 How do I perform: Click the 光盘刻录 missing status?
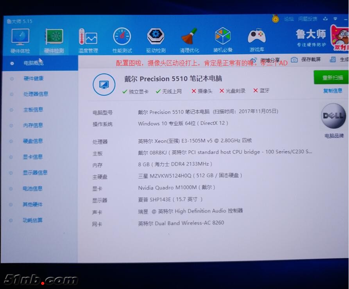tap(233, 91)
